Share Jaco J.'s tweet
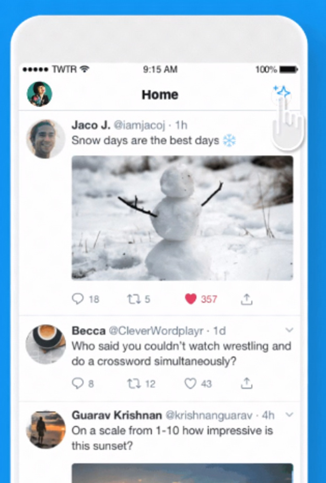 [x=247, y=299]
